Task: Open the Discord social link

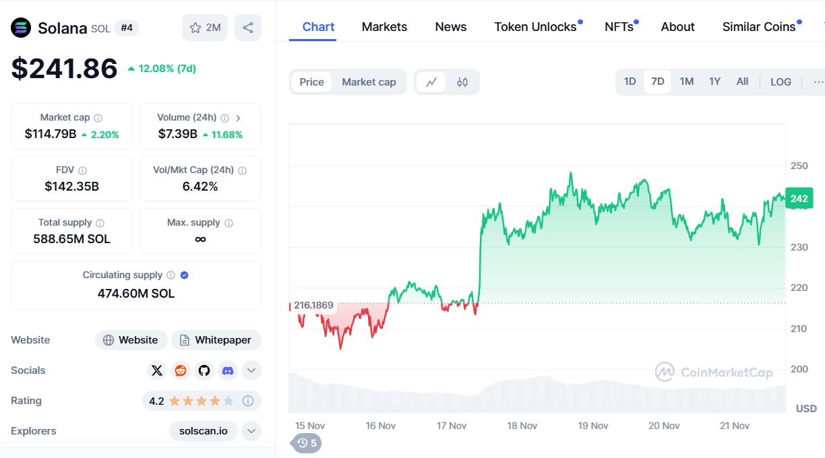Action: [x=228, y=370]
